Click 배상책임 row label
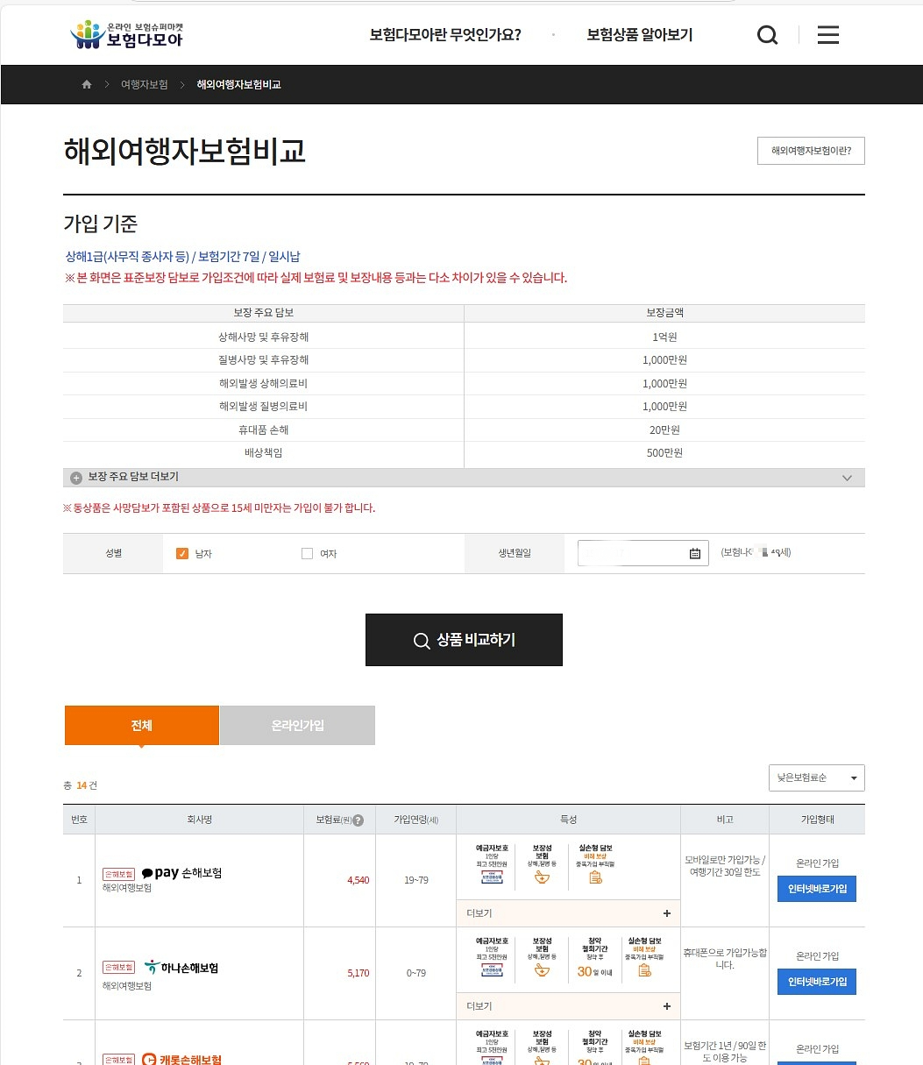The image size is (923, 1065). point(264,452)
